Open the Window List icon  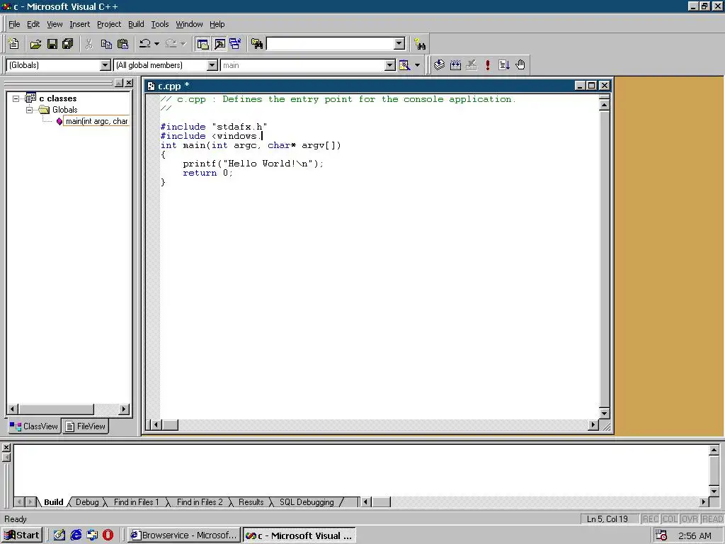point(235,44)
